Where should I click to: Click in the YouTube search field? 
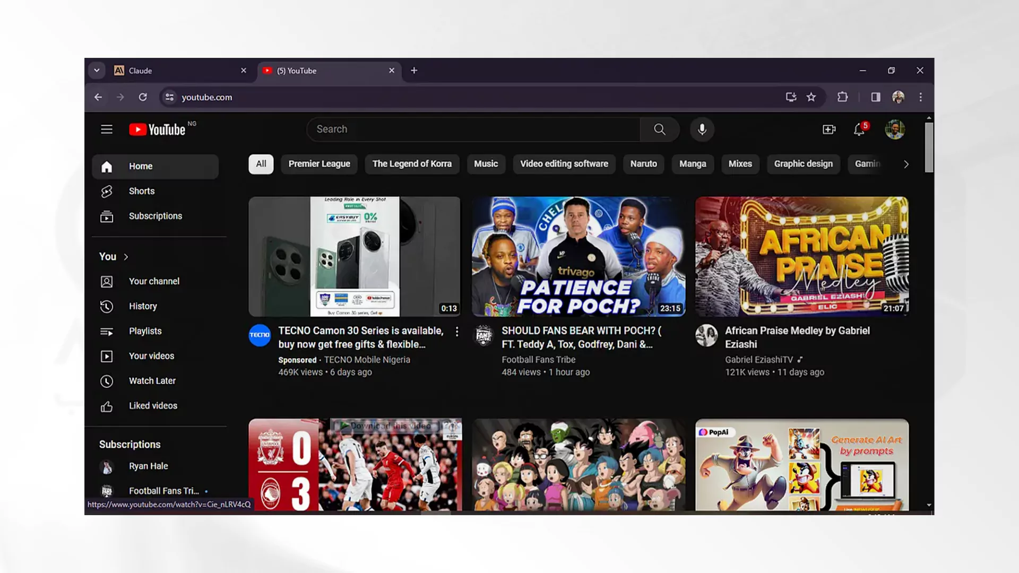coord(473,129)
